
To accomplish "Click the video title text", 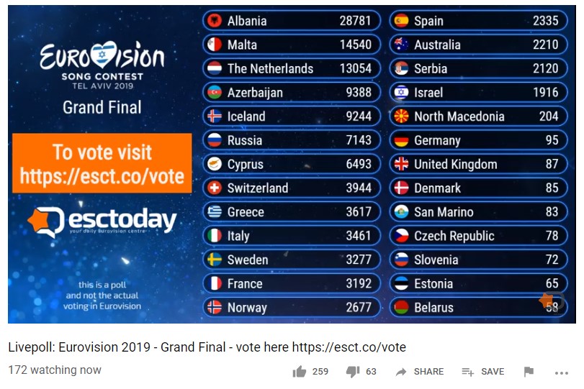I will pyautogui.click(x=207, y=347).
